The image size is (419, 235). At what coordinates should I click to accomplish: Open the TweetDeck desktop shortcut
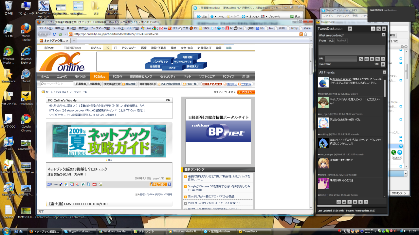click(26, 99)
